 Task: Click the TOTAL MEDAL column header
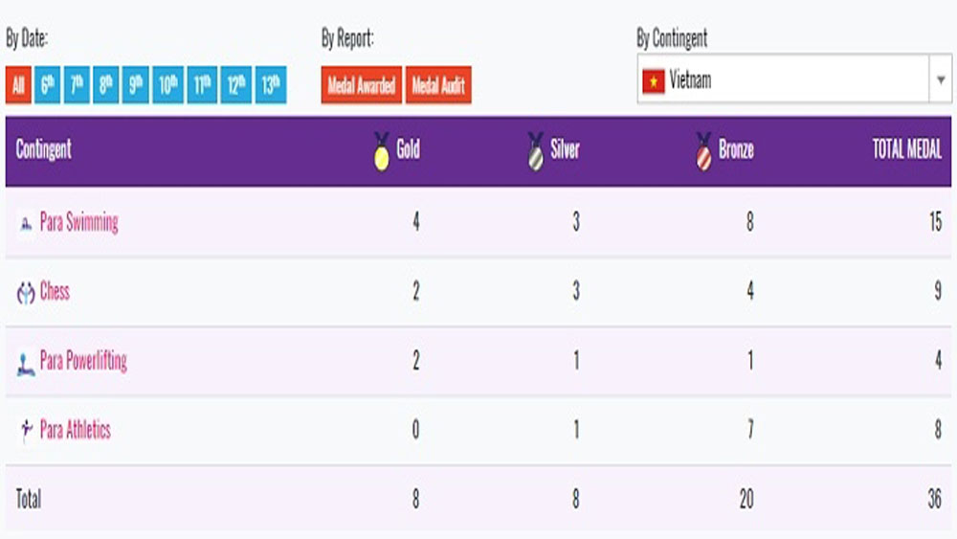coord(906,149)
